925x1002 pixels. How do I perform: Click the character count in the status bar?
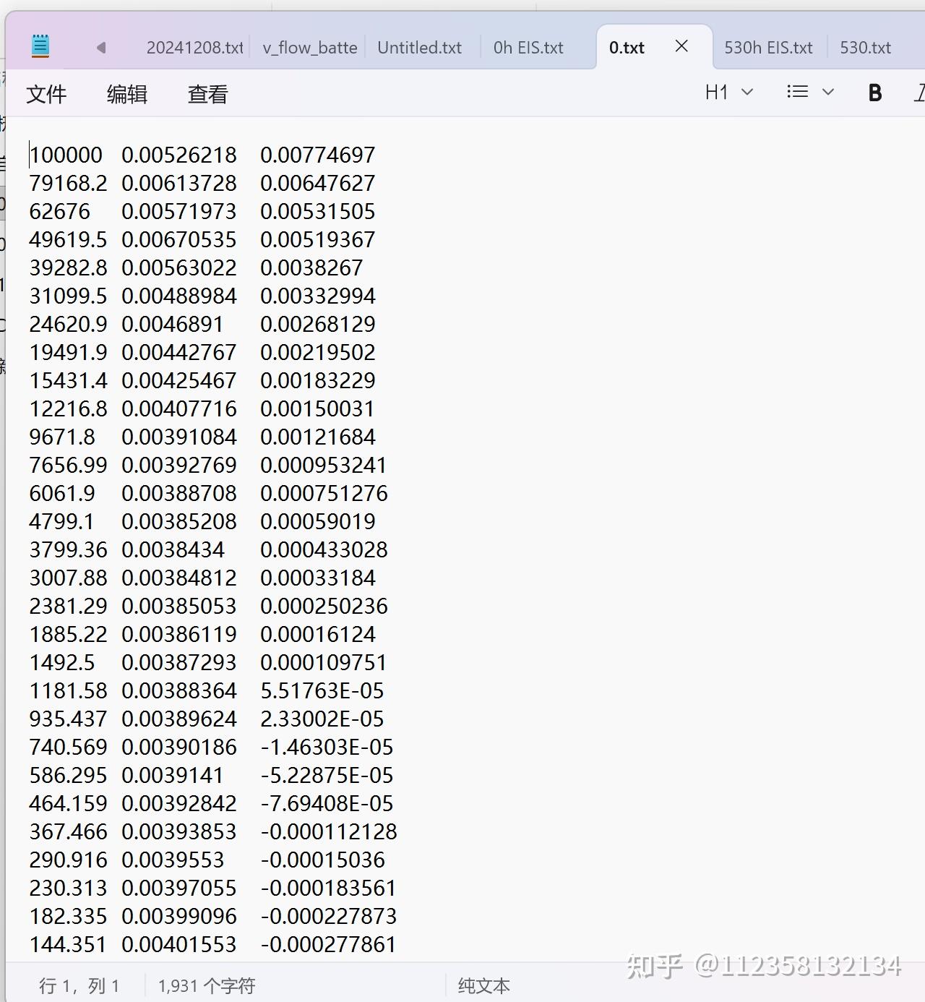tap(205, 985)
